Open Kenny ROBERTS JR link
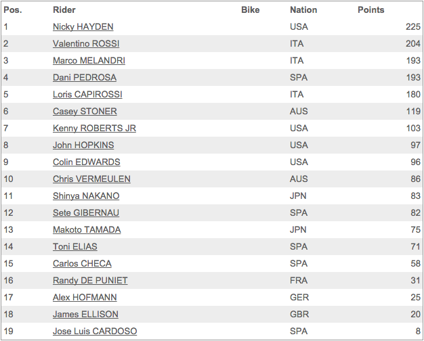Viewport: 424px width, 341px height. pos(94,129)
